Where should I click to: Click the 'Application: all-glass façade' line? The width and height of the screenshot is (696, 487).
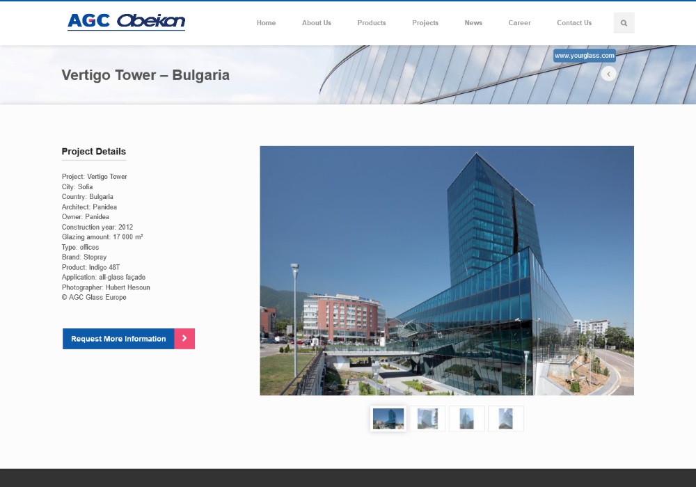tap(104, 277)
